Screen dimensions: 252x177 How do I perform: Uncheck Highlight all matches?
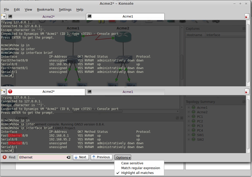137,173
